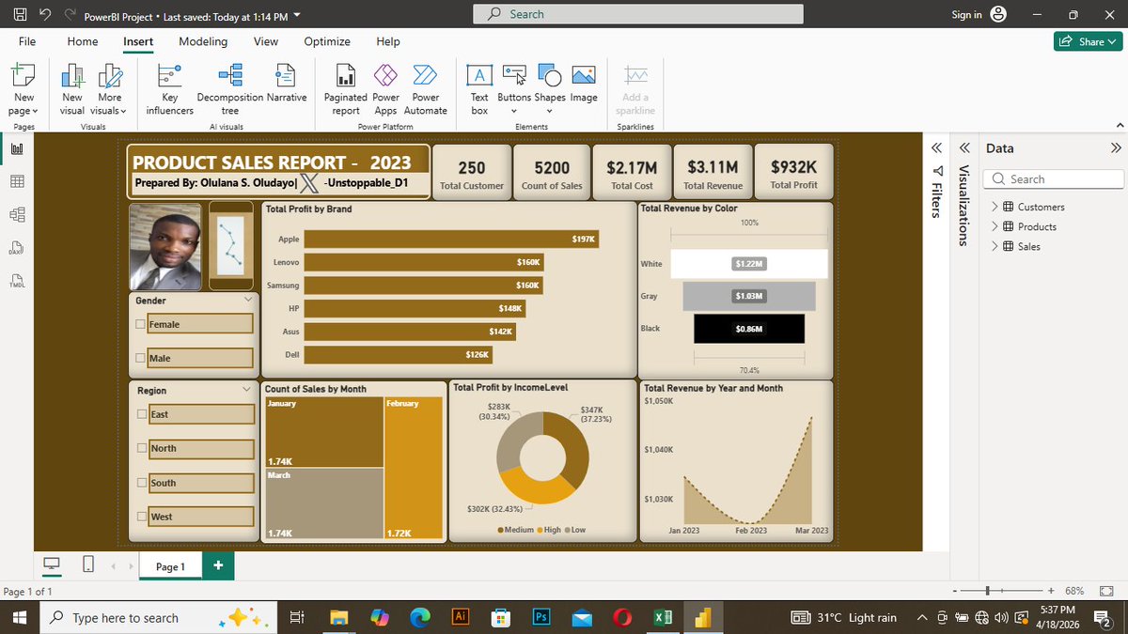Screen dimensions: 1128x634
Task: Add a Text box element
Action: (479, 89)
